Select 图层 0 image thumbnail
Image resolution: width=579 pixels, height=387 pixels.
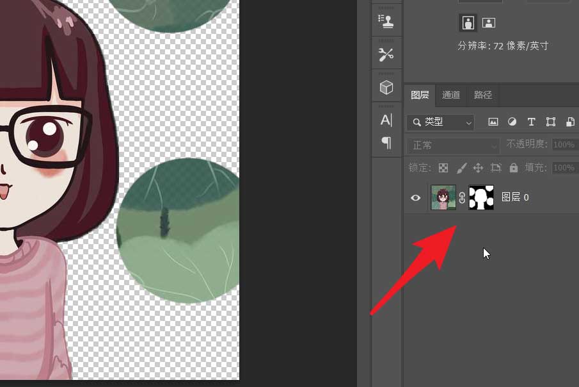pos(443,197)
